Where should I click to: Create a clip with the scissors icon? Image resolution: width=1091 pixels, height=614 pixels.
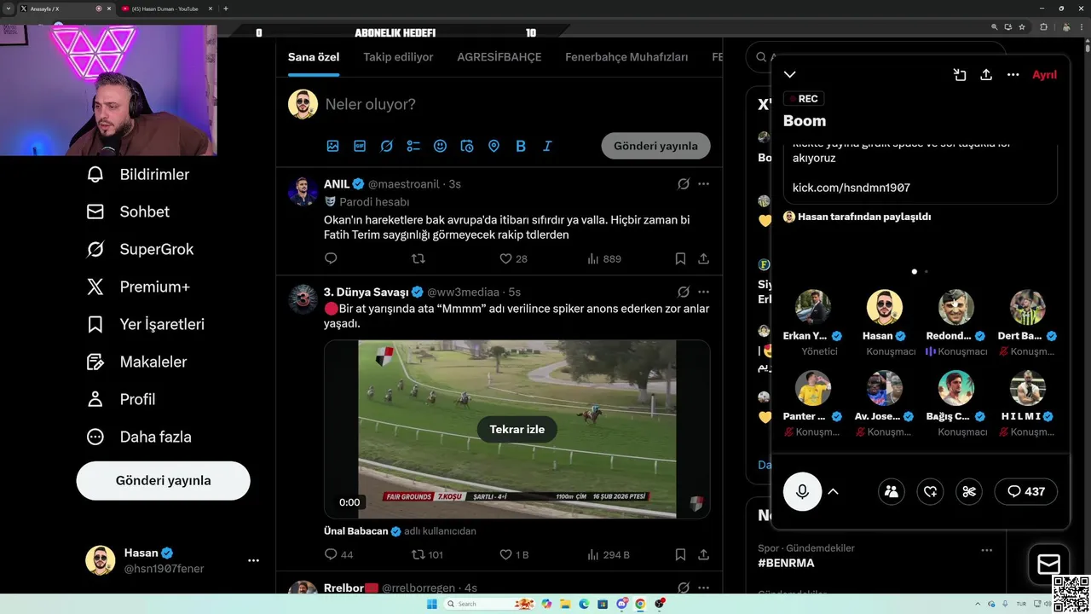point(969,491)
